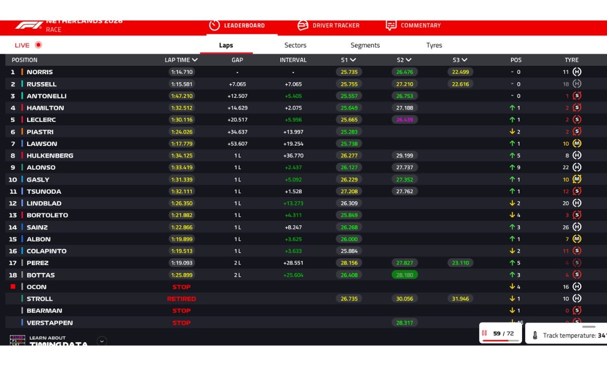Screen dimensions: 607x368
Task: Click the 59 / 72 lap counter
Action: [503, 333]
